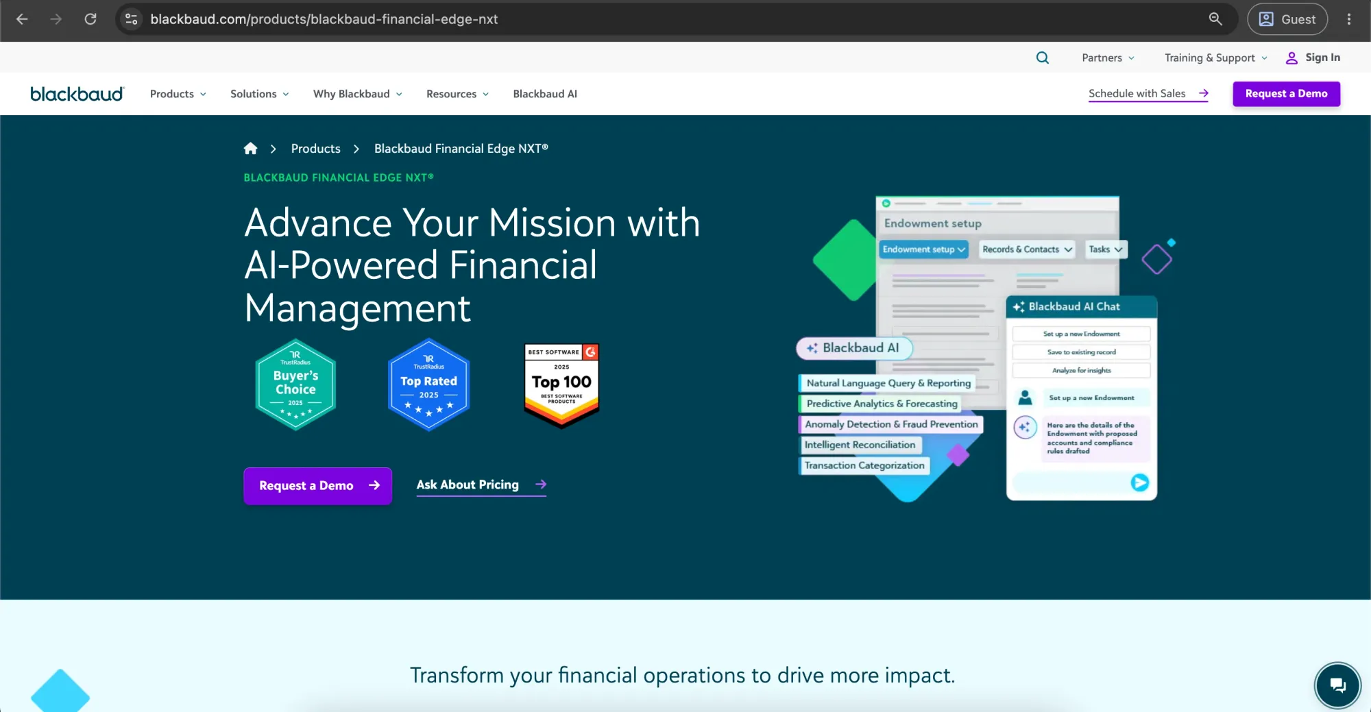Viewport: 1371px width, 712px height.
Task: Click the Schedule with Sales link
Action: tap(1148, 94)
